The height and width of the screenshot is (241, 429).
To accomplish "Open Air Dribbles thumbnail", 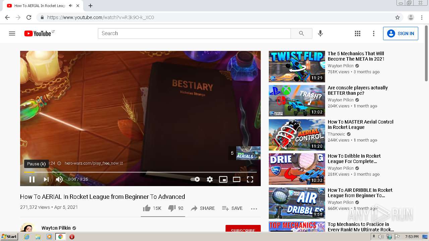I will pos(297,203).
